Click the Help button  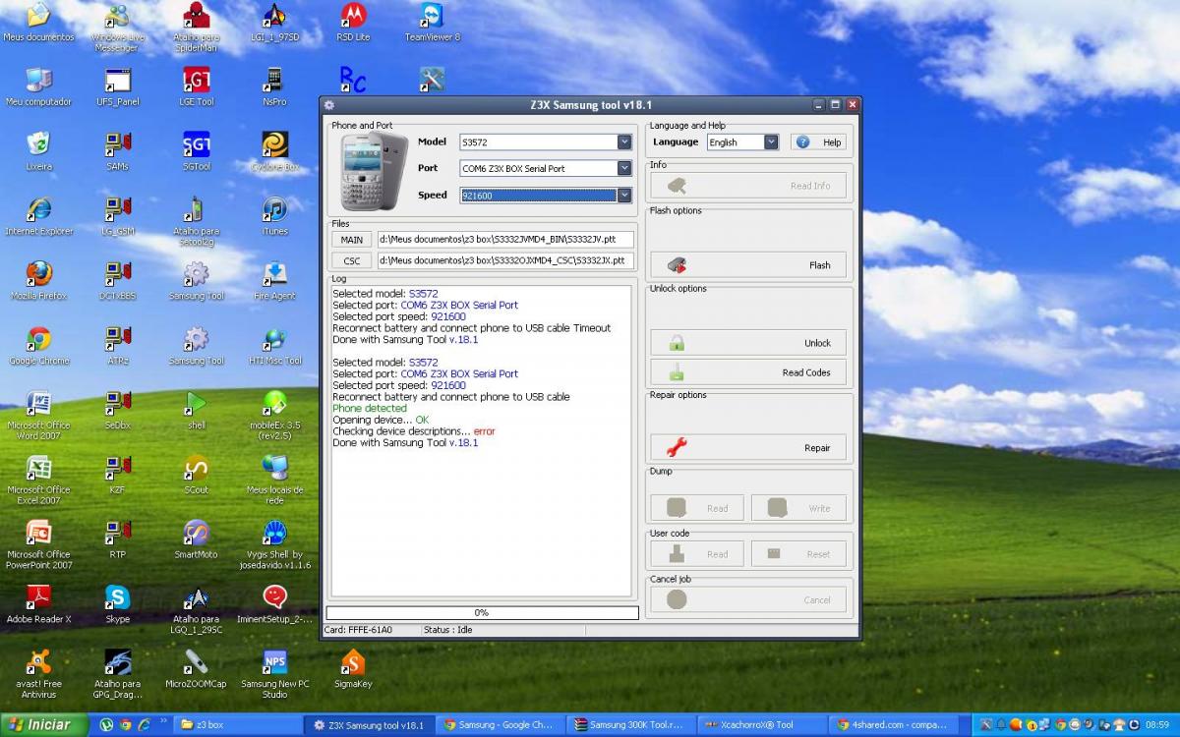pyautogui.click(x=818, y=142)
